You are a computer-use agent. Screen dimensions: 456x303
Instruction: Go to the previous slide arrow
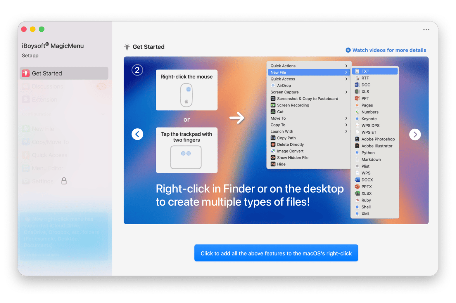pos(137,134)
